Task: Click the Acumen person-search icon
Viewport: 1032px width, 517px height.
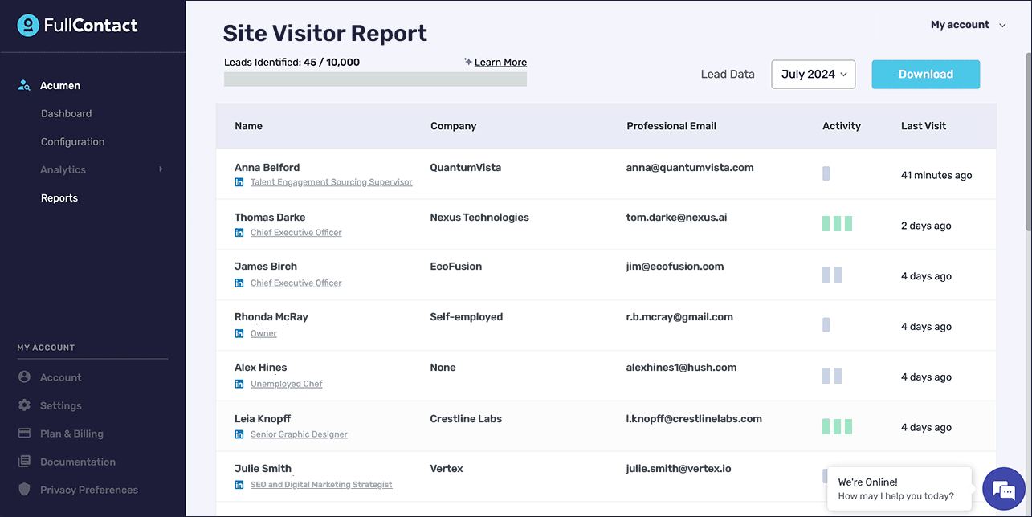Action: 24,86
